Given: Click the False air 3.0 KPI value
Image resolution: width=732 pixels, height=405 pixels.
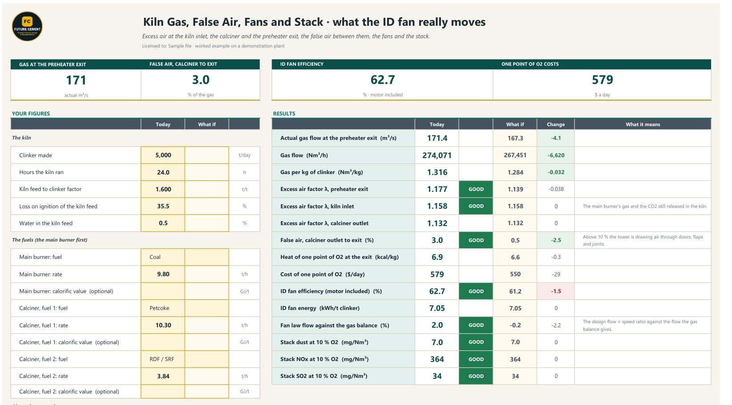Looking at the screenshot, I should 200,80.
